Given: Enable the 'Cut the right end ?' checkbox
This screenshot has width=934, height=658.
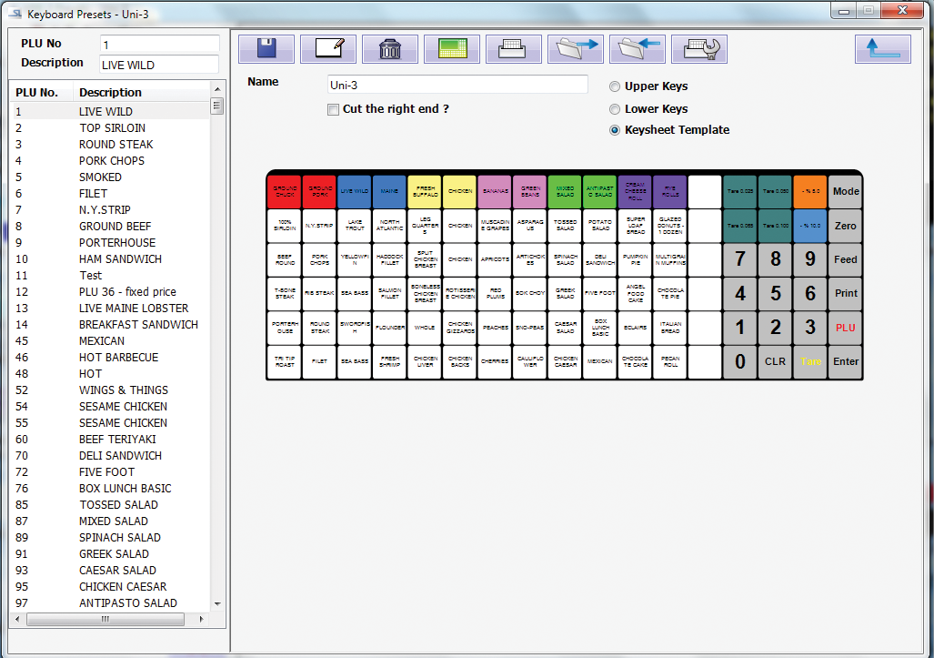Looking at the screenshot, I should point(334,110).
